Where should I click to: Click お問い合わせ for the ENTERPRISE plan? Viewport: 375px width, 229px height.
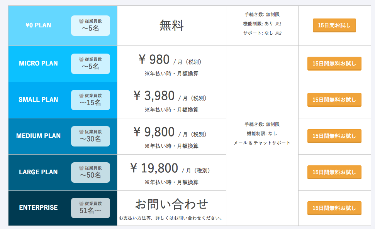171,204
